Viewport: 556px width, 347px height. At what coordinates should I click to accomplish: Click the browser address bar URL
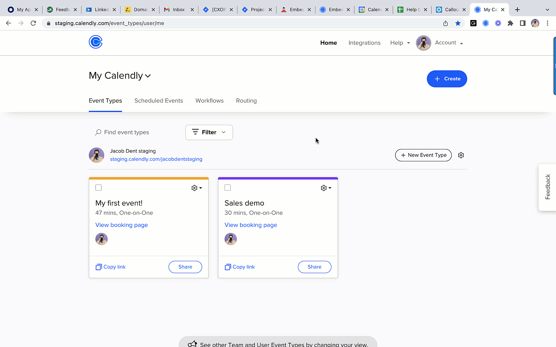tap(109, 23)
